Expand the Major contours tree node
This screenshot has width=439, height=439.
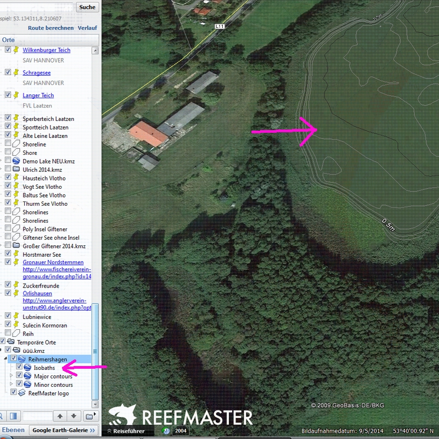click(12, 376)
